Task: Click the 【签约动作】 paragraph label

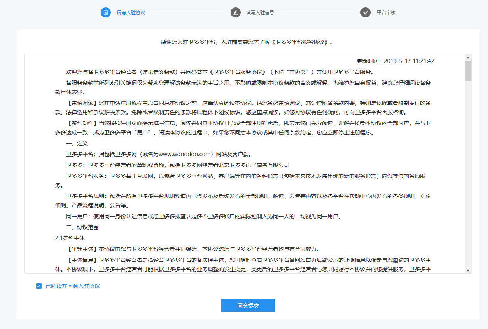Action: coord(82,123)
